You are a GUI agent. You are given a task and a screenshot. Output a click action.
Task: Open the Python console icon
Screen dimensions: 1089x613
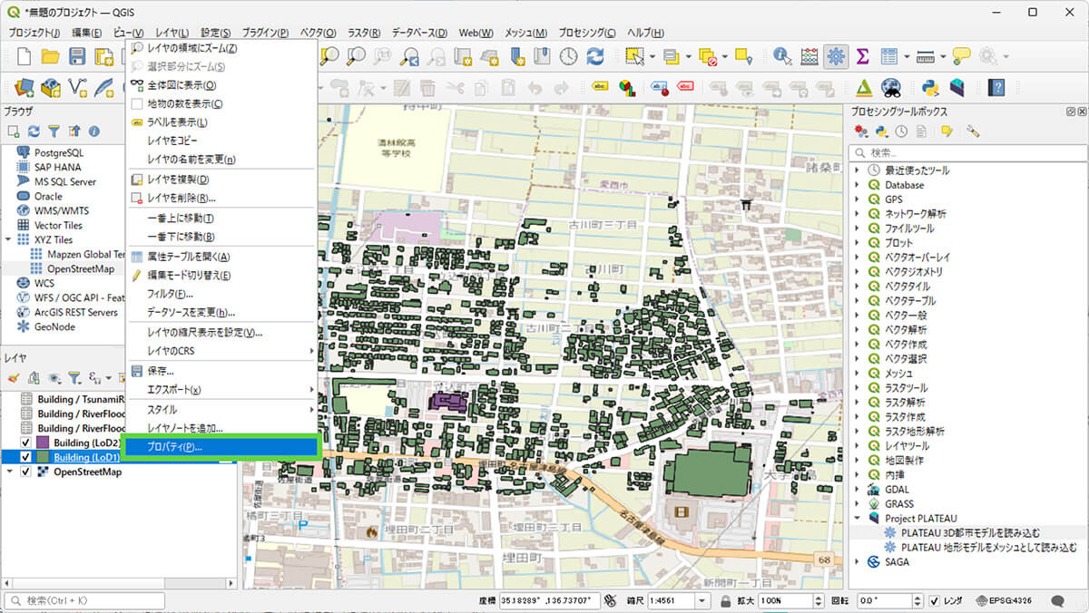(x=930, y=88)
